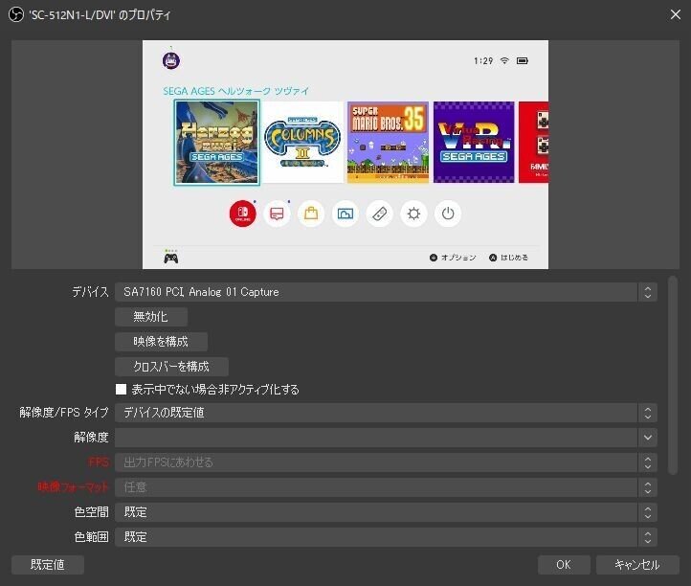Screen dimensions: 691x586
Task: Click the News icon in preview
Action: pyautogui.click(x=277, y=214)
